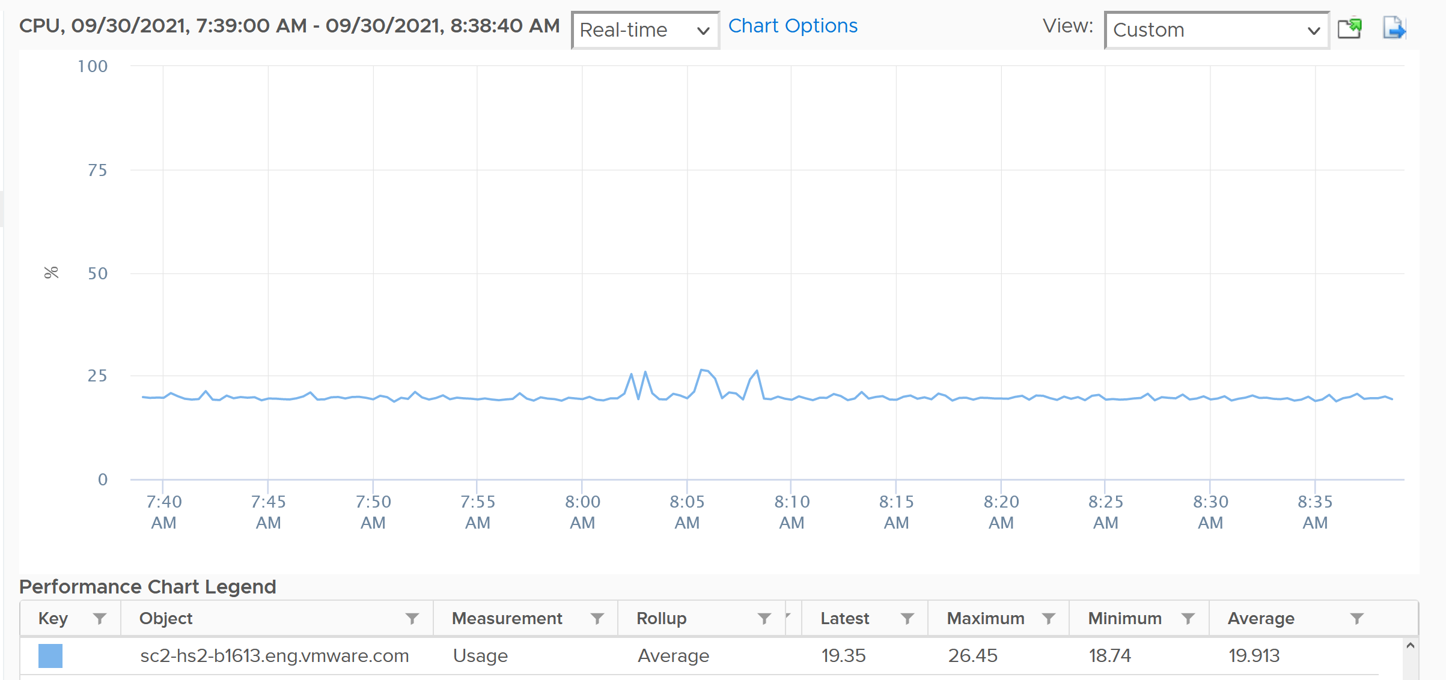Sort by the Maximum column header
The image size is (1446, 680).
click(986, 618)
